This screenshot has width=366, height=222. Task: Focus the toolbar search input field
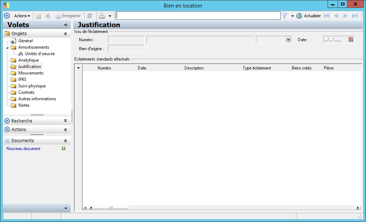[198, 16]
